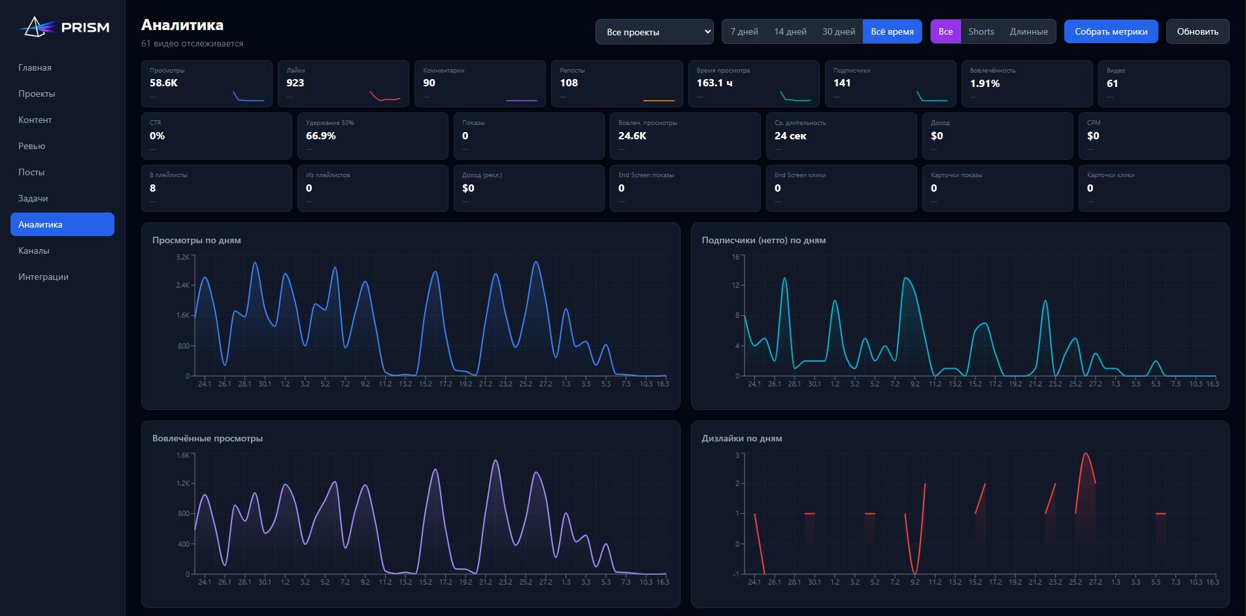Click the Доход (рекл.) metric label
This screenshot has width=1246, height=616.
pyautogui.click(x=482, y=175)
